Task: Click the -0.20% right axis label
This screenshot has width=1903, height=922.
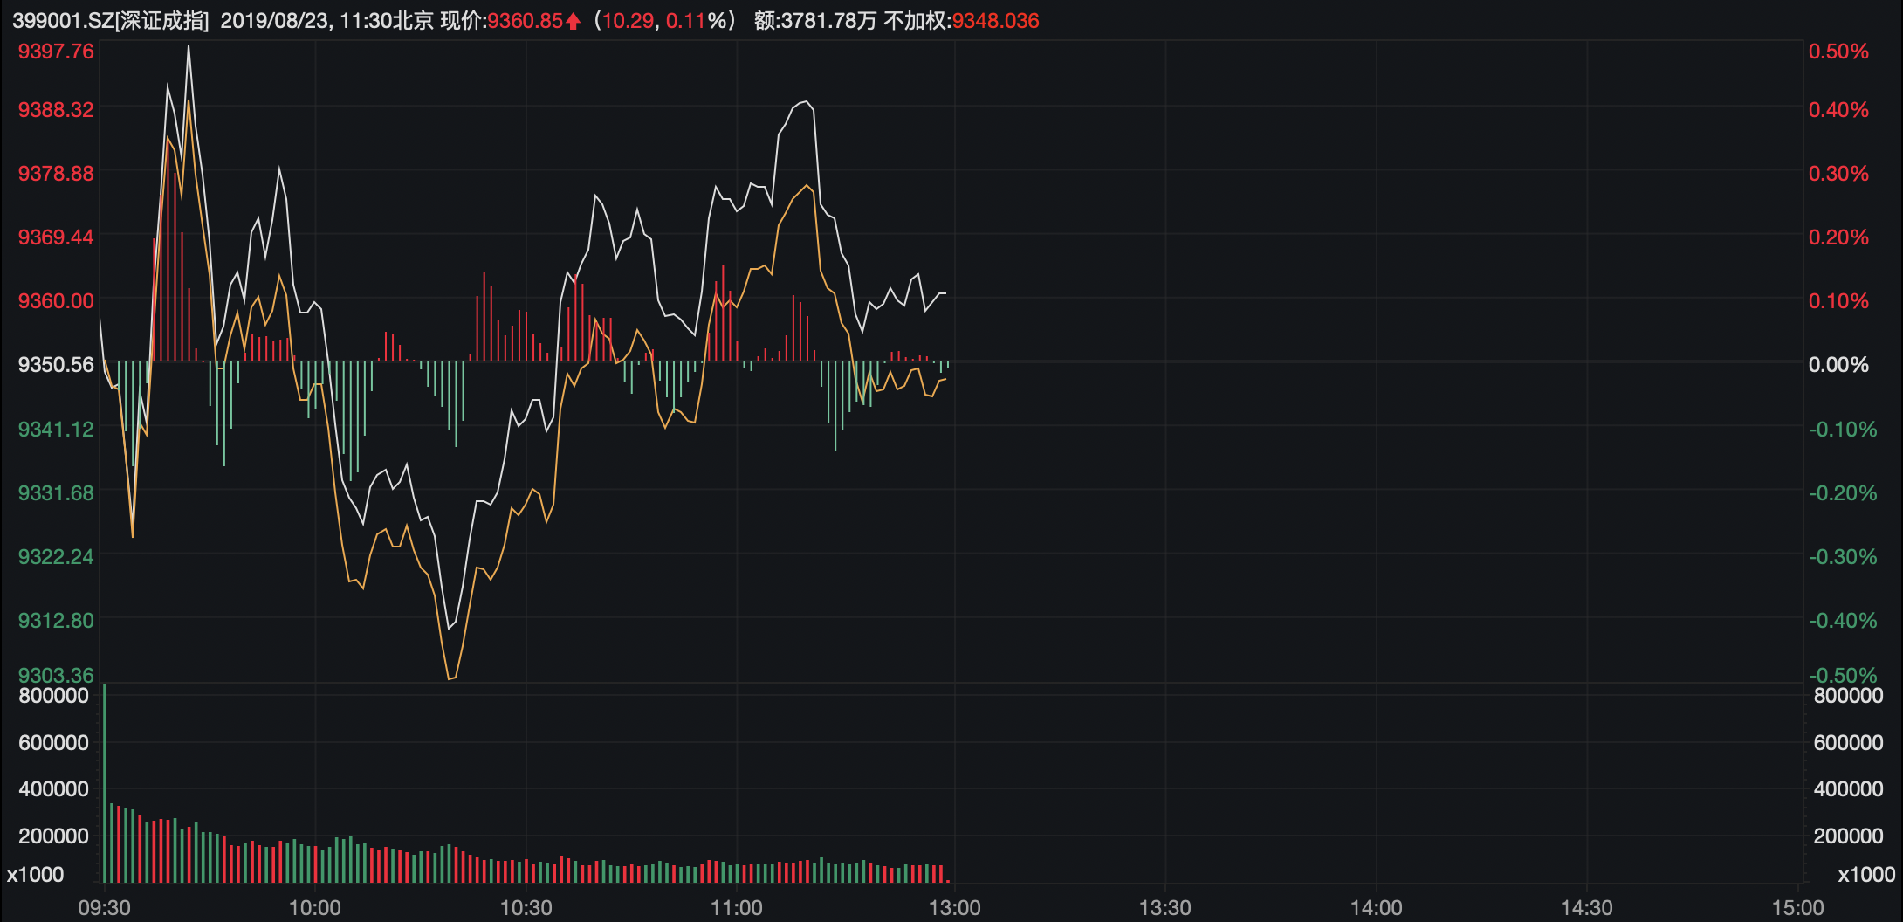Action: pyautogui.click(x=1843, y=493)
